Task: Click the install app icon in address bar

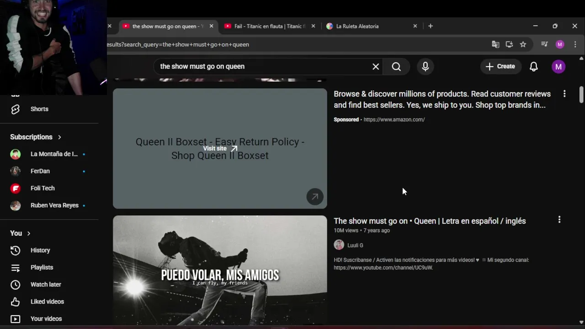Action: tap(509, 44)
